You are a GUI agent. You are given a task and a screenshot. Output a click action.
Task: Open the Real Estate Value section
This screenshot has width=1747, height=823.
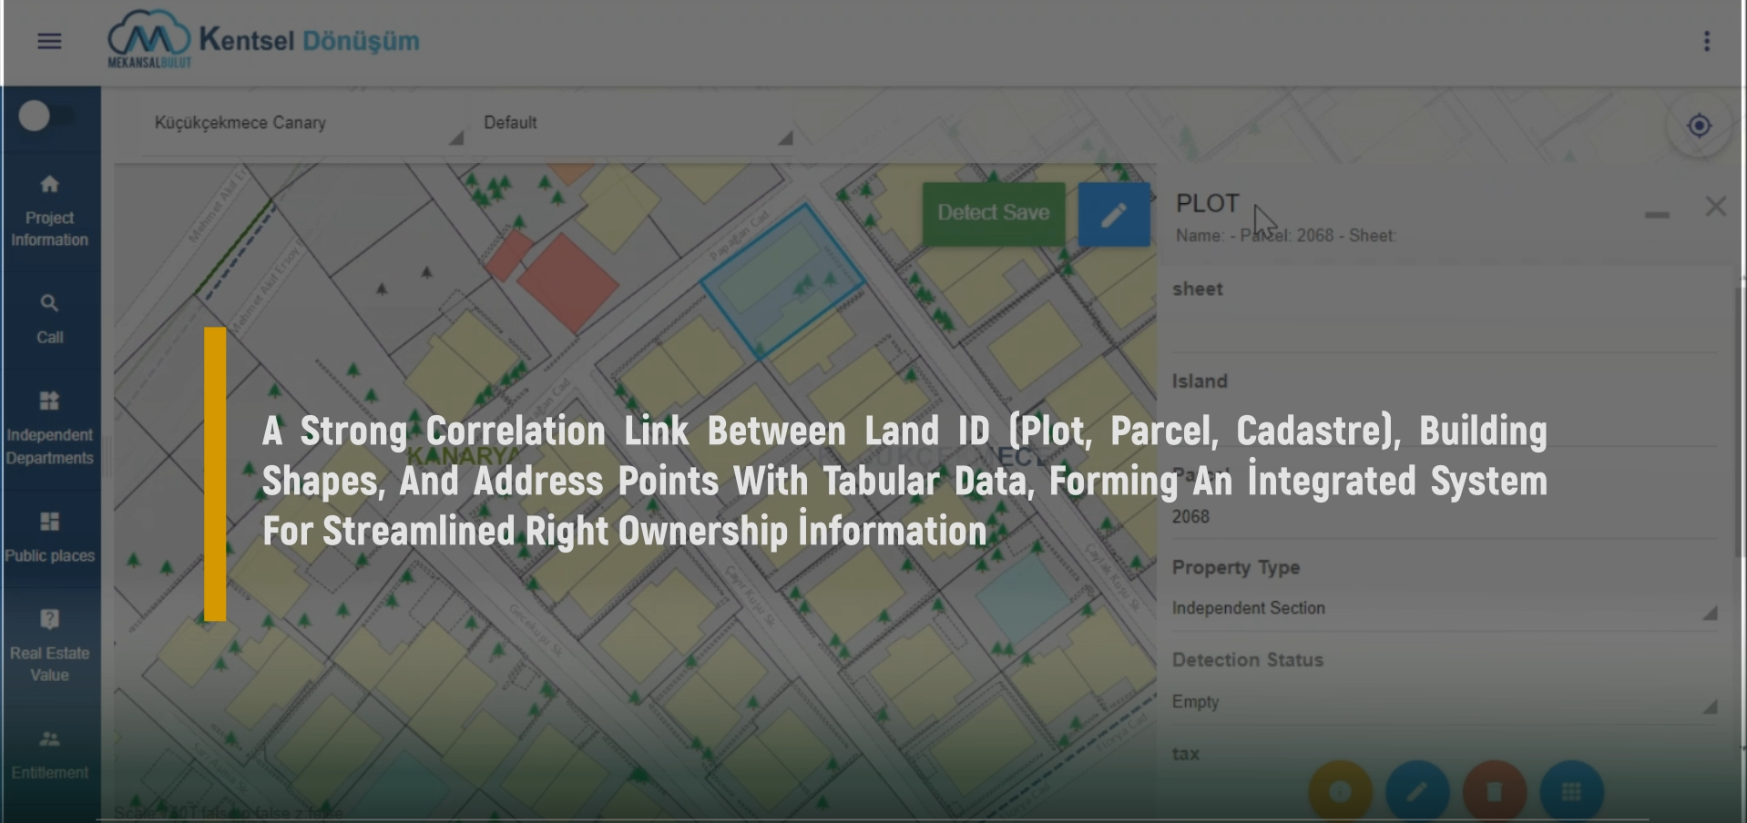click(50, 645)
